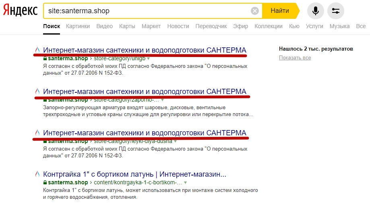Clear the search query with the X icon
This screenshot has width=370, height=206.
click(254, 11)
